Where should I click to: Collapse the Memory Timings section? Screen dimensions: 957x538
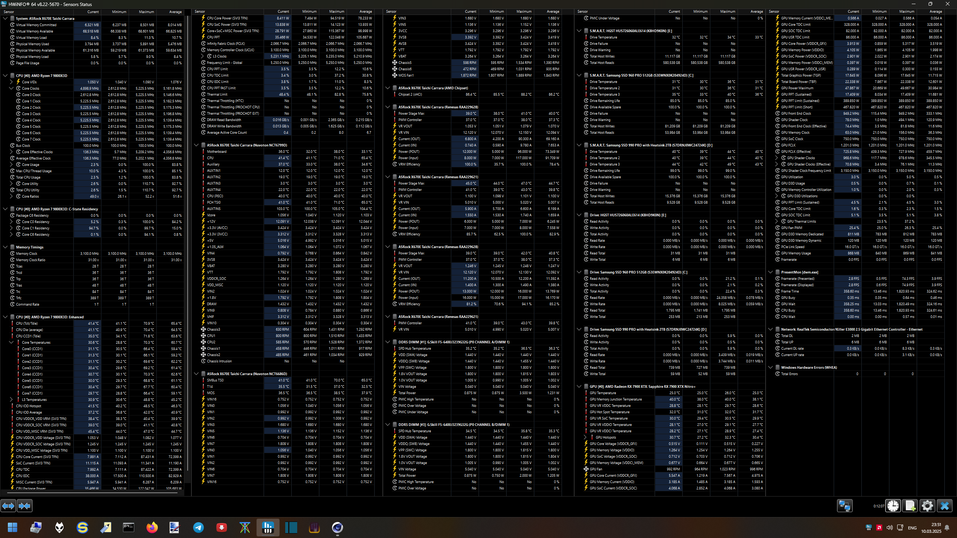[x=5, y=247]
